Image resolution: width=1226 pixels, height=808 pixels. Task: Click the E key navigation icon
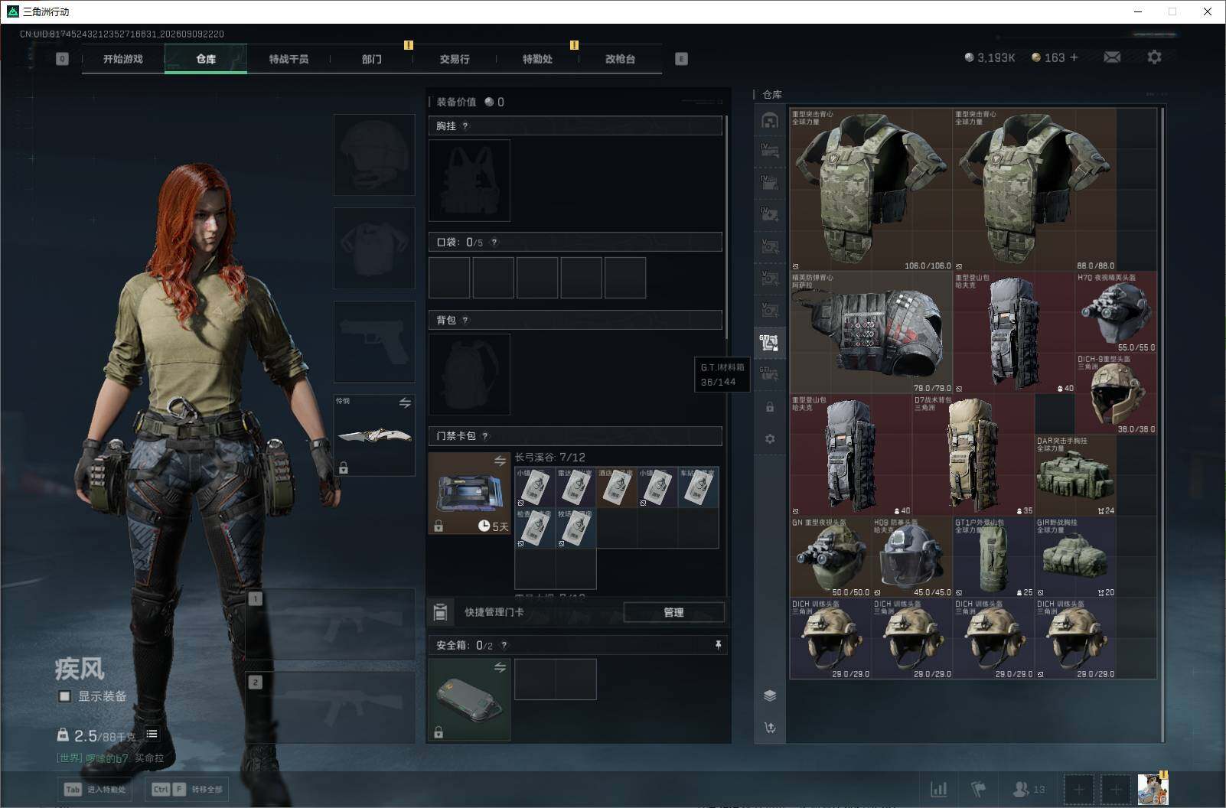pos(681,59)
